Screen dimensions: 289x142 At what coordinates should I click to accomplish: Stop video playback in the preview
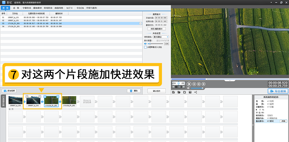coord(194,84)
